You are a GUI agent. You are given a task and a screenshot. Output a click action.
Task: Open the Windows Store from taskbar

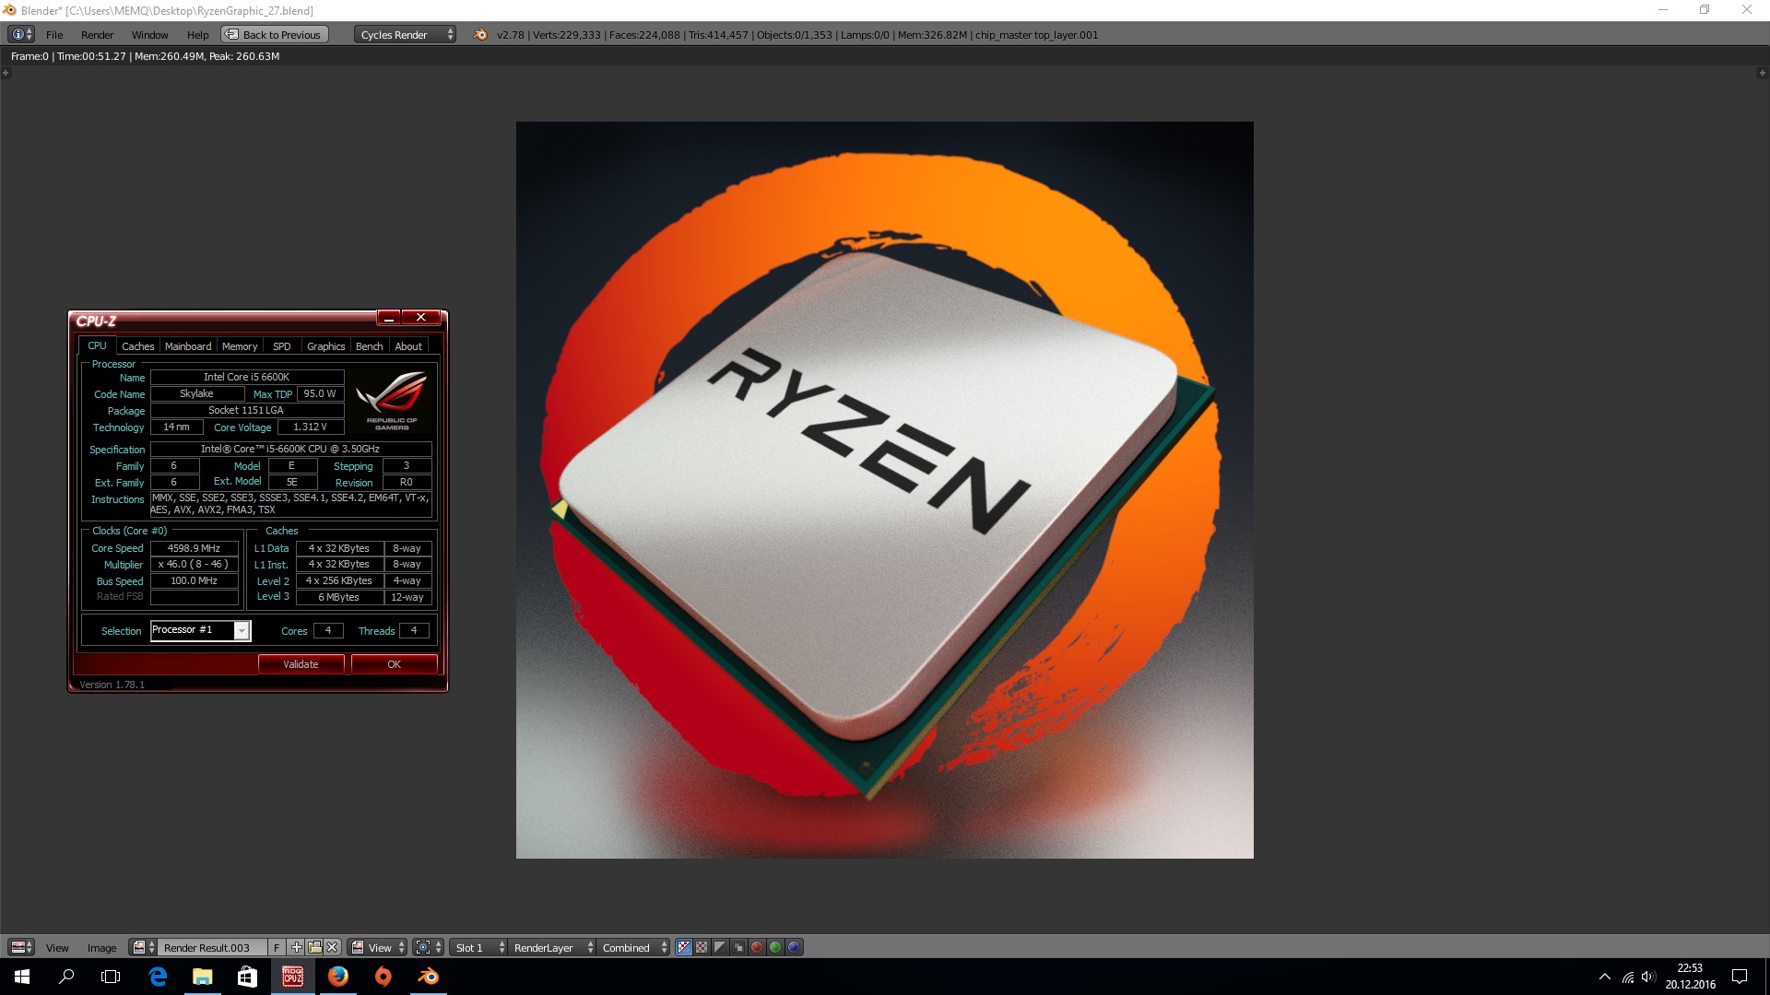(247, 977)
